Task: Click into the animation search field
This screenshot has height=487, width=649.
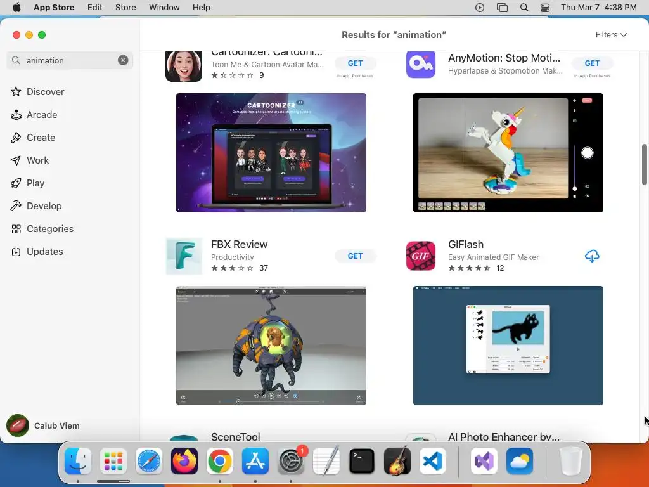Action: [x=70, y=60]
